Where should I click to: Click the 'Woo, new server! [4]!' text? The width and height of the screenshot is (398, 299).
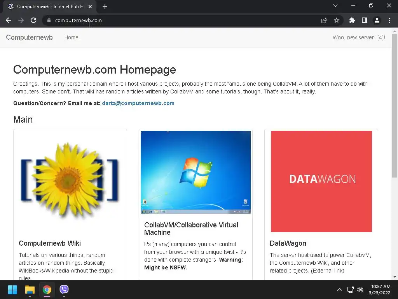click(359, 37)
